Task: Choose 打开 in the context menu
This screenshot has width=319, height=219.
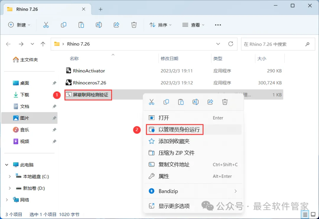Action: (x=193, y=118)
